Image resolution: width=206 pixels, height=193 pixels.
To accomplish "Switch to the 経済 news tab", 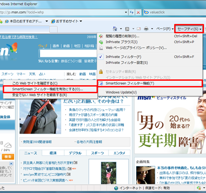I will pos(53,153).
